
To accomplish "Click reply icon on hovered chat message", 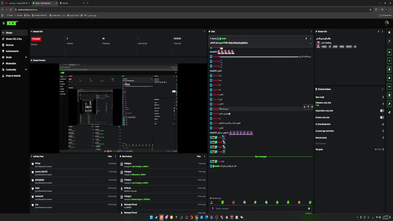I will pos(305,107).
